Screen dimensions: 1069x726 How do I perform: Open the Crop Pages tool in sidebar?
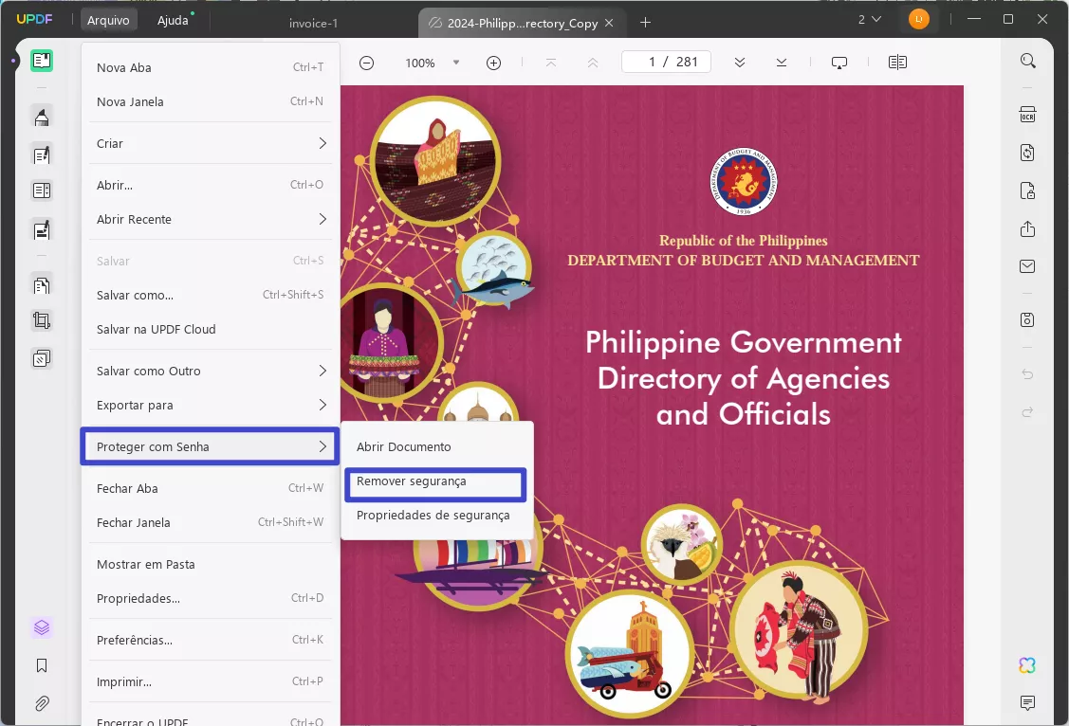pyautogui.click(x=42, y=320)
